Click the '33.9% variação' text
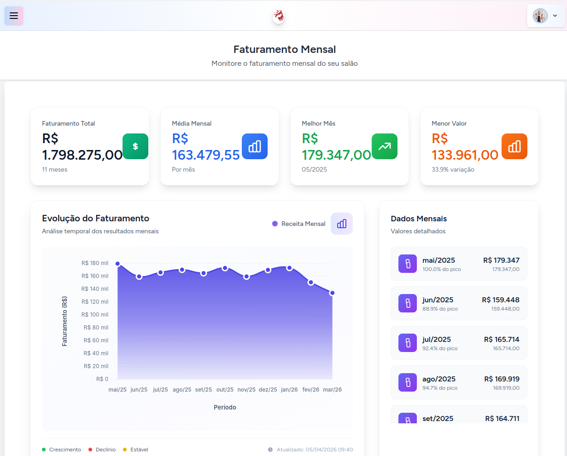The image size is (567, 456). (453, 169)
